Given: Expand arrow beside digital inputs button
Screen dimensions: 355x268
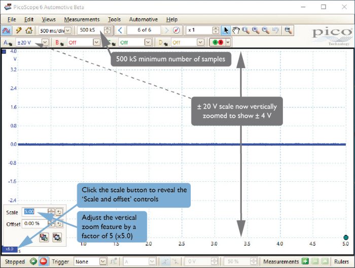Looking at the screenshot, I should [228, 43].
